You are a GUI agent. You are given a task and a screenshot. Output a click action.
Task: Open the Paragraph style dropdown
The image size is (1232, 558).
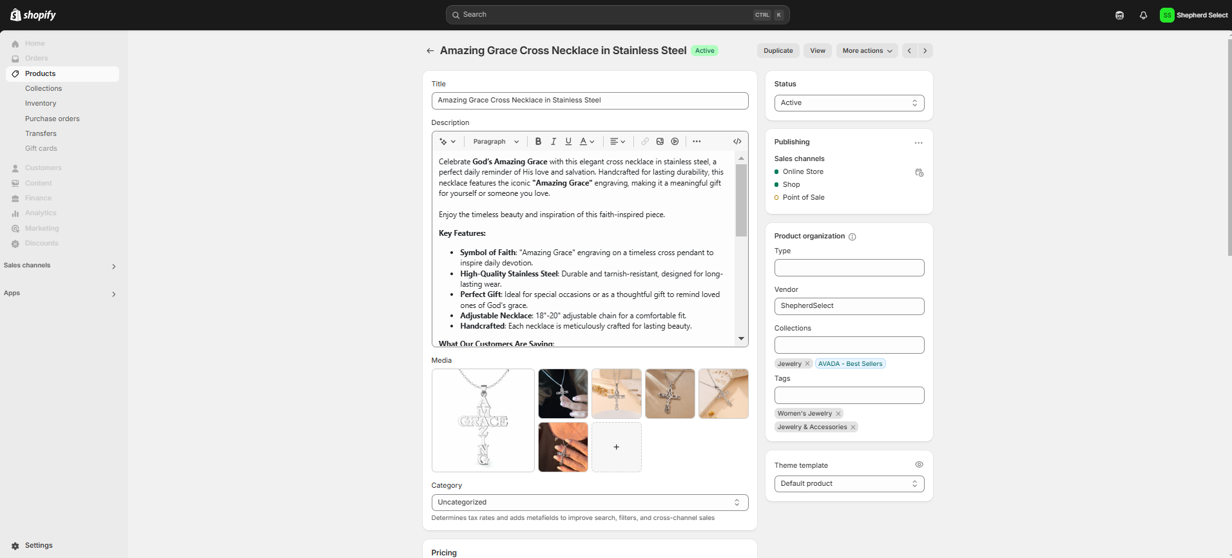click(x=496, y=142)
